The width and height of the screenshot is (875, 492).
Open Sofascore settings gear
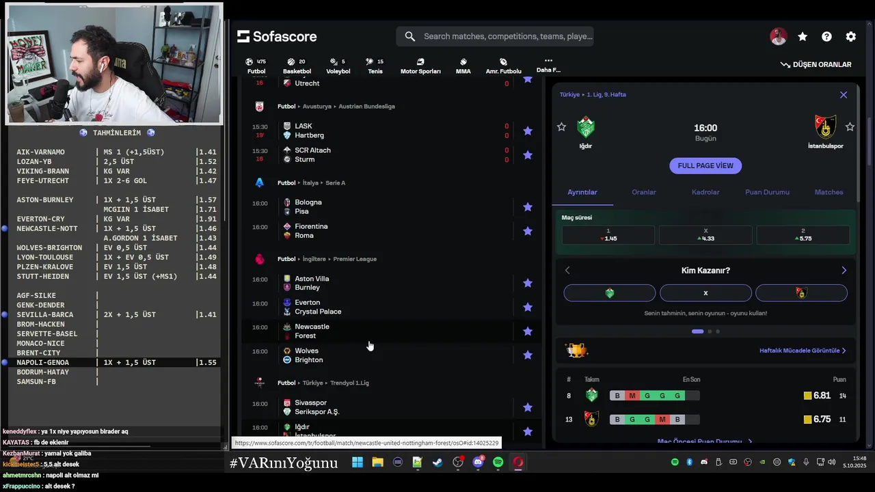pyautogui.click(x=850, y=37)
